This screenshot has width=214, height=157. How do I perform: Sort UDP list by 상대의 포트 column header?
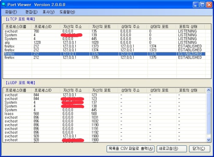162,90
